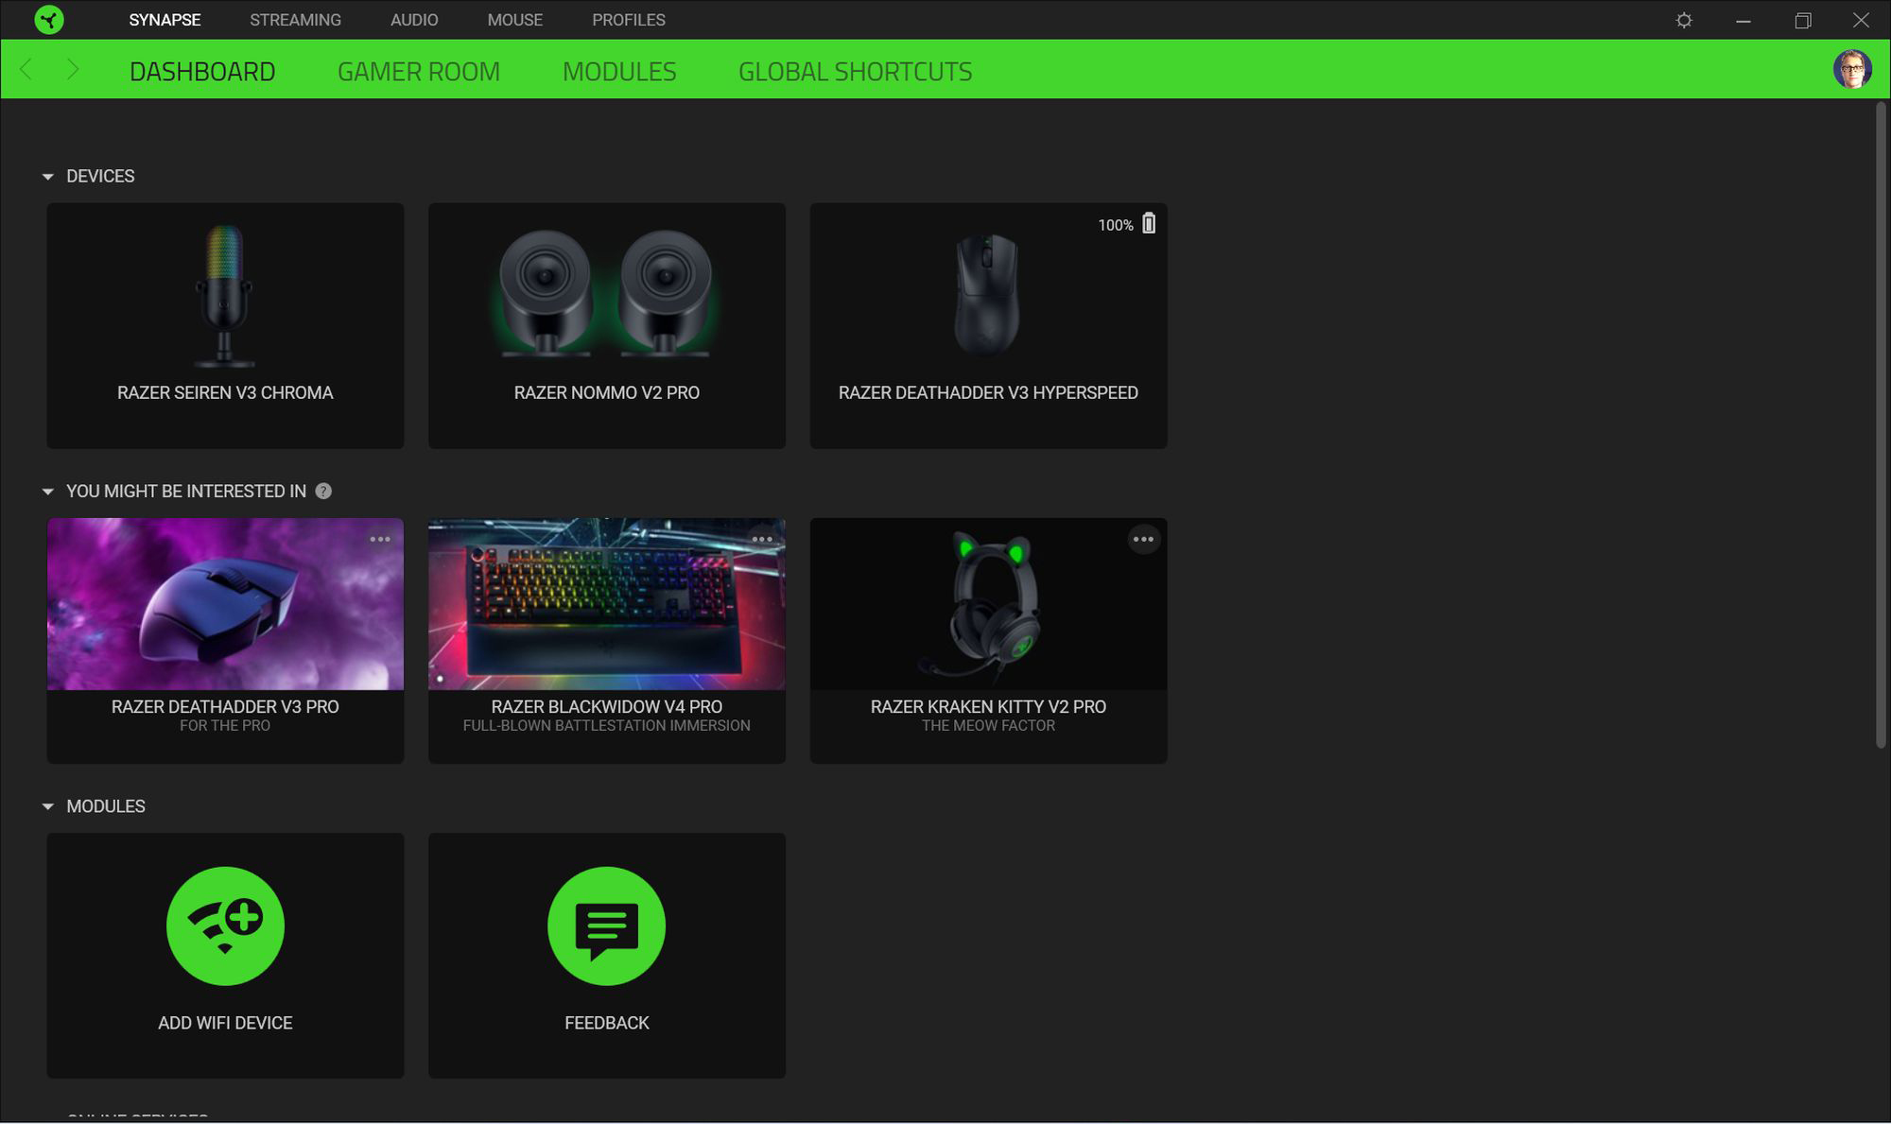The height and width of the screenshot is (1124, 1891).
Task: Select the Razer Seiren V3 Chroma device
Action: point(225,325)
